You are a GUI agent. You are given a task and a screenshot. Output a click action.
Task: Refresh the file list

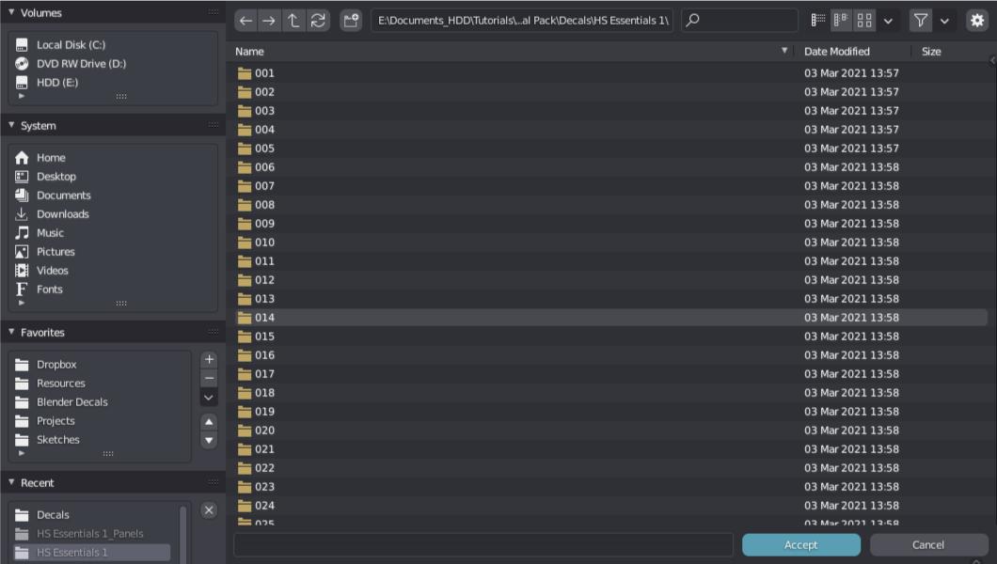[318, 21]
